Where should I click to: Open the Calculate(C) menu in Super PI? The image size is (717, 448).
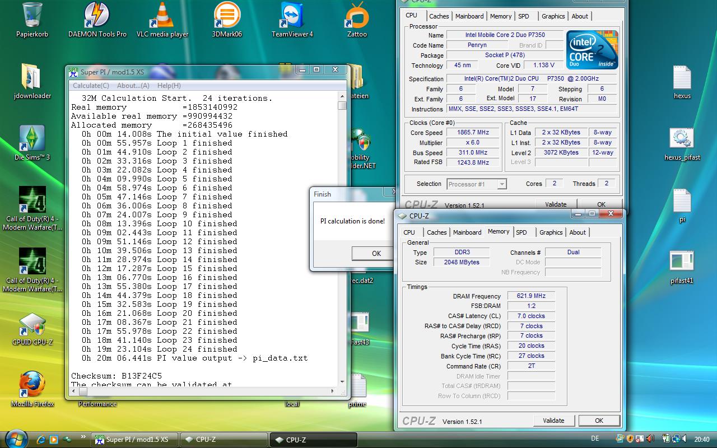91,86
